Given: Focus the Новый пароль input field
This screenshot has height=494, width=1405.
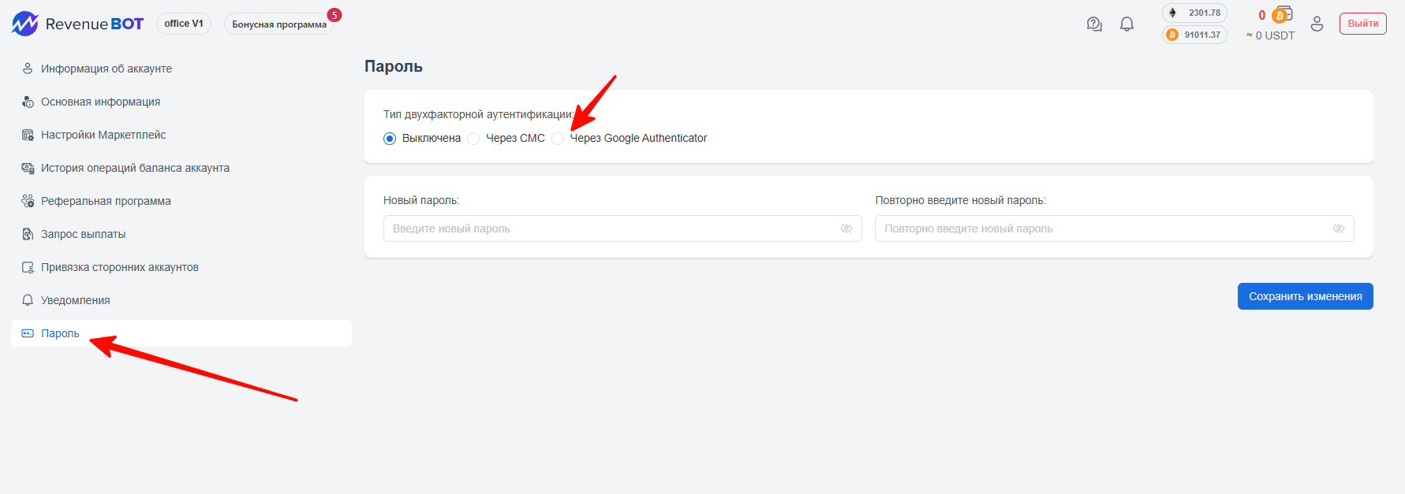Looking at the screenshot, I should pyautogui.click(x=622, y=228).
